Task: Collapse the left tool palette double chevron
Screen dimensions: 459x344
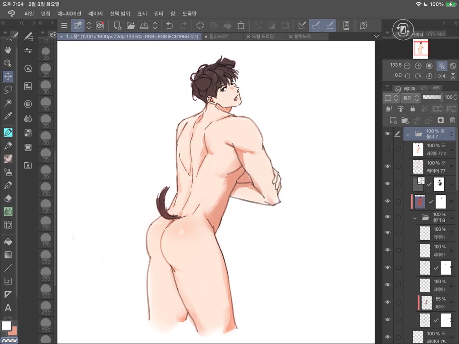Action: (x=3, y=23)
